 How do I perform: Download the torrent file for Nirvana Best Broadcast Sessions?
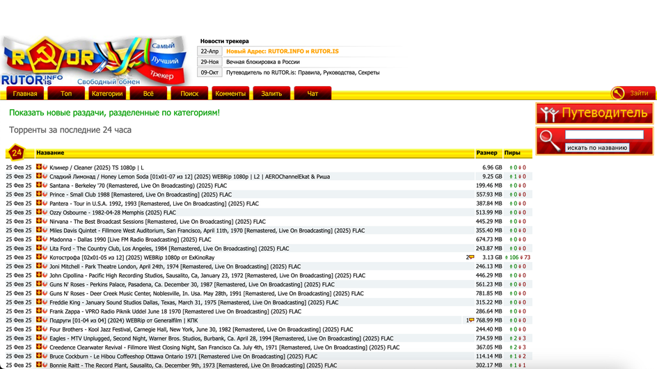click(39, 221)
